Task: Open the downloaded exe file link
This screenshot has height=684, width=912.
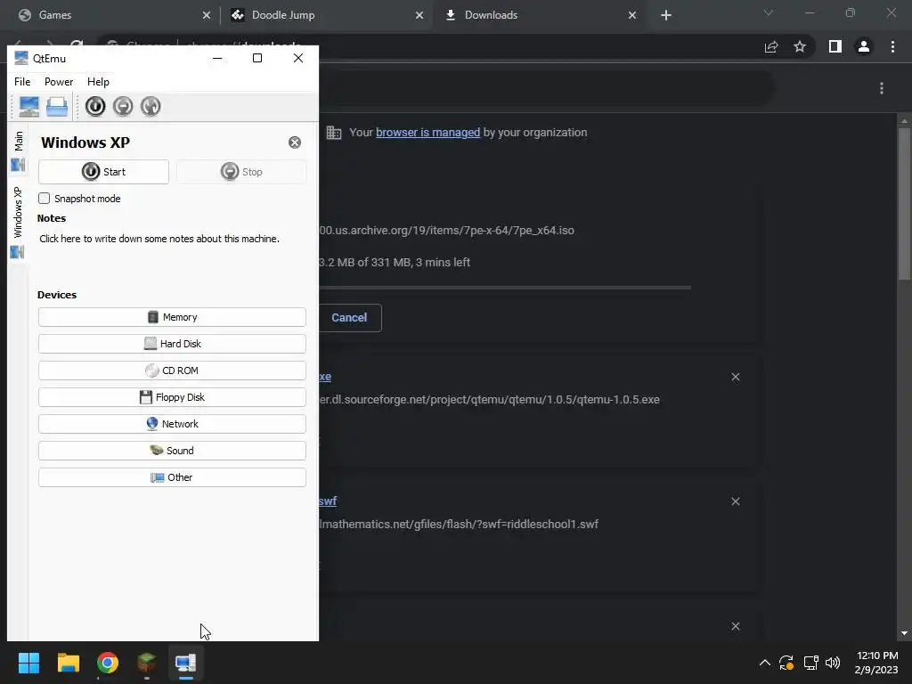Action: tap(325, 377)
